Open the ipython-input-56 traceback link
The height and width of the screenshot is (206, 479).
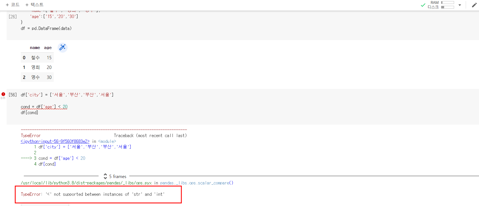click(55, 141)
